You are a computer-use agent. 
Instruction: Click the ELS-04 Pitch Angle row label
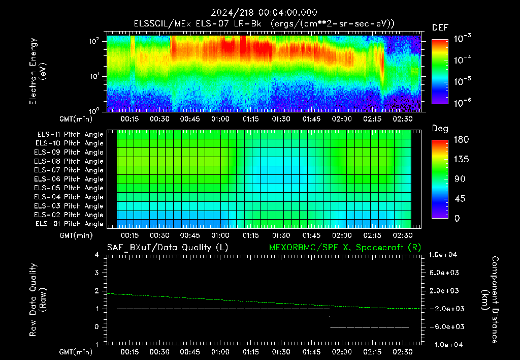[69, 197]
